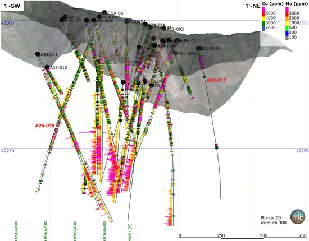Click the +2250 elevation label at left
This screenshot has height=241, width=309.
point(8,151)
